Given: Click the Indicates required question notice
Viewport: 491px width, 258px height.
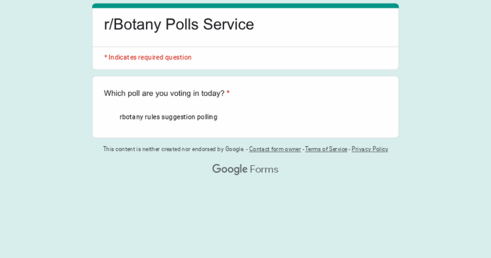Looking at the screenshot, I should point(148,57).
